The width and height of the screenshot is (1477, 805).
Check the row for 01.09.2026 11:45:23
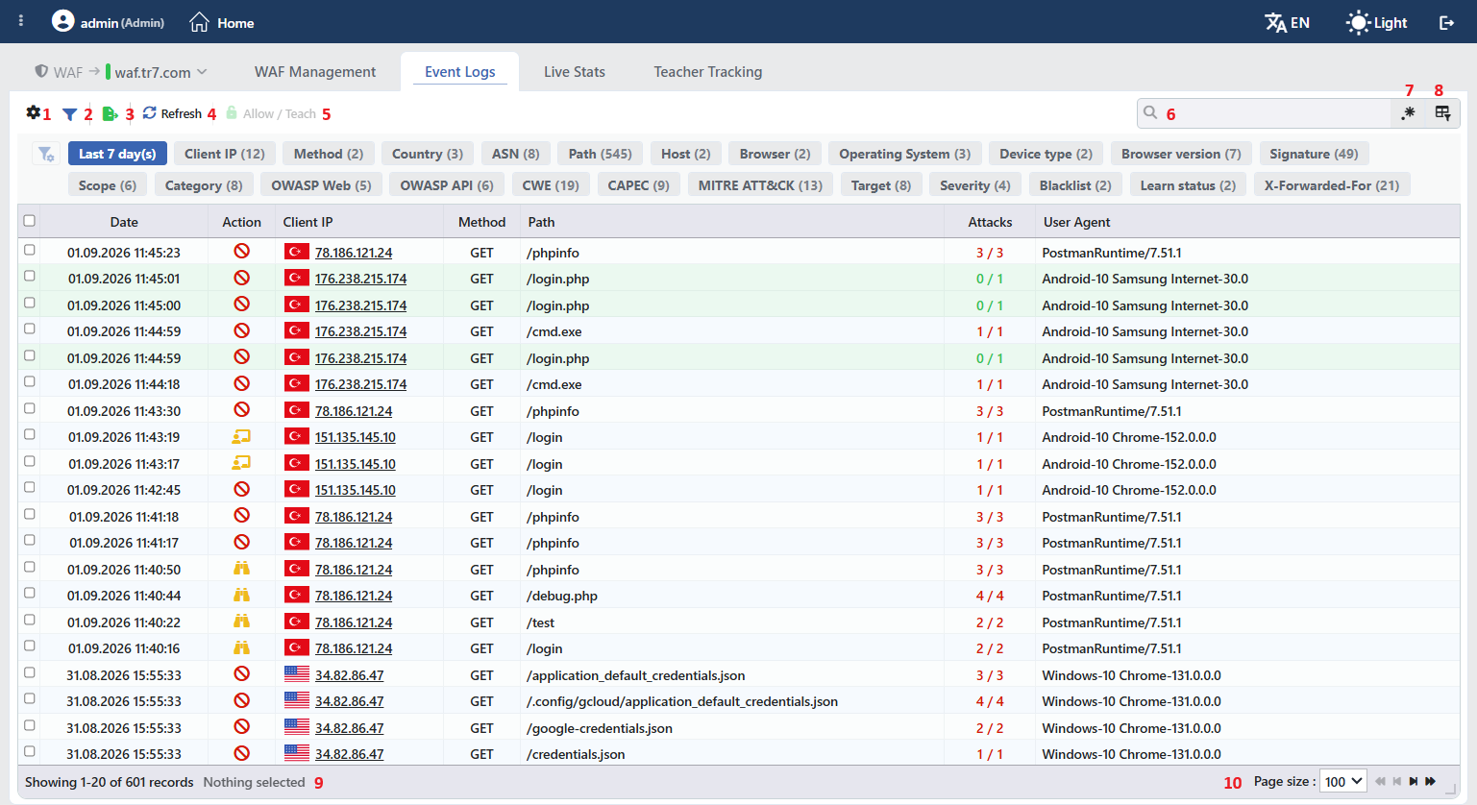30,250
